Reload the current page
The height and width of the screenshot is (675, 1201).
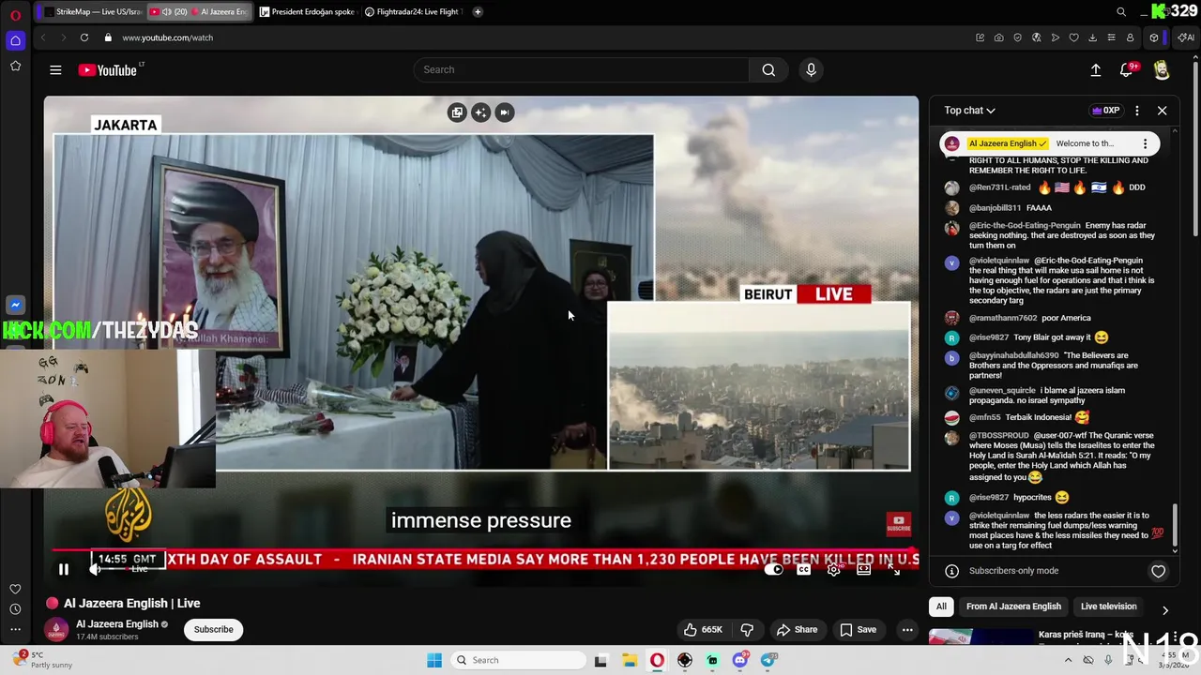pos(84,37)
